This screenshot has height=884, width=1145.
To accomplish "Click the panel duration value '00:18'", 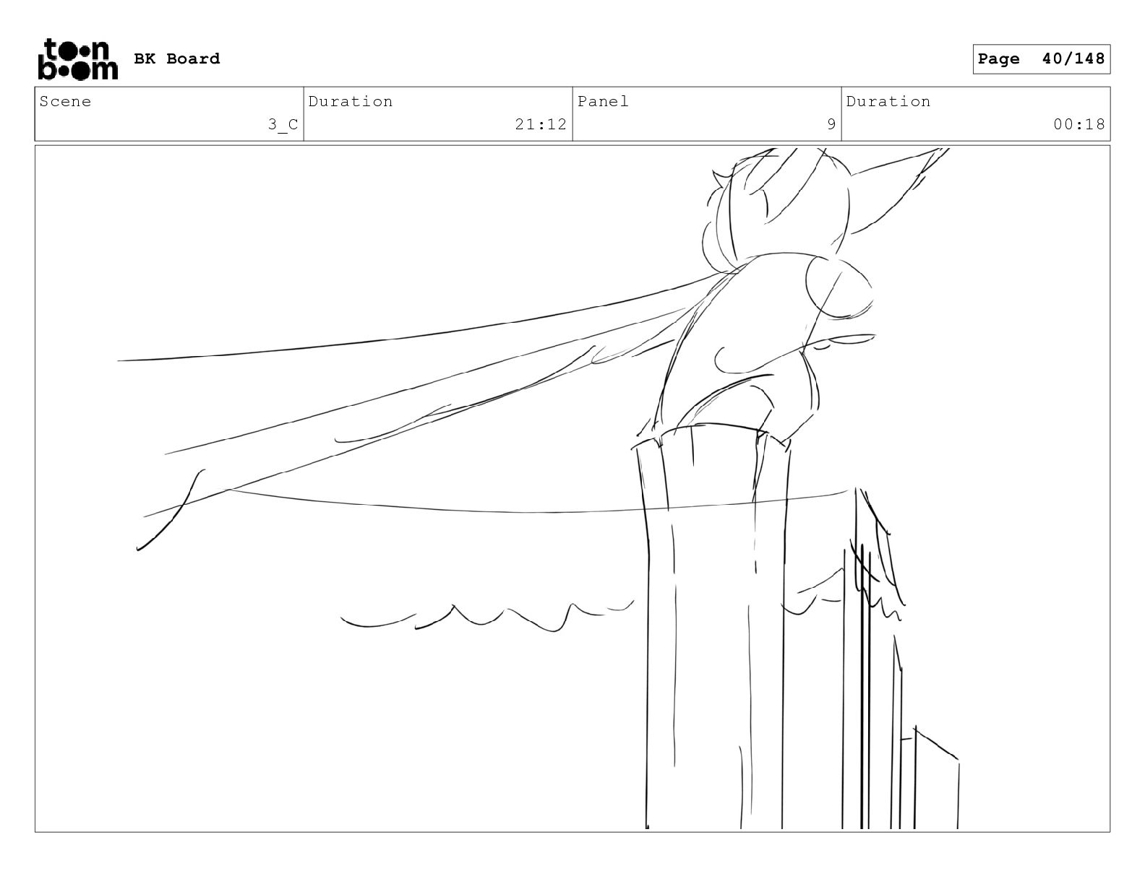I will pos(1078,124).
